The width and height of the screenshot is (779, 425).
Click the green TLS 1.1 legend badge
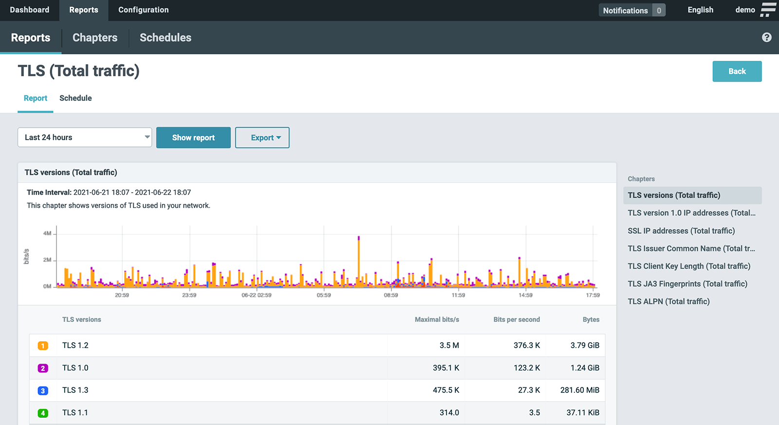[x=43, y=413]
